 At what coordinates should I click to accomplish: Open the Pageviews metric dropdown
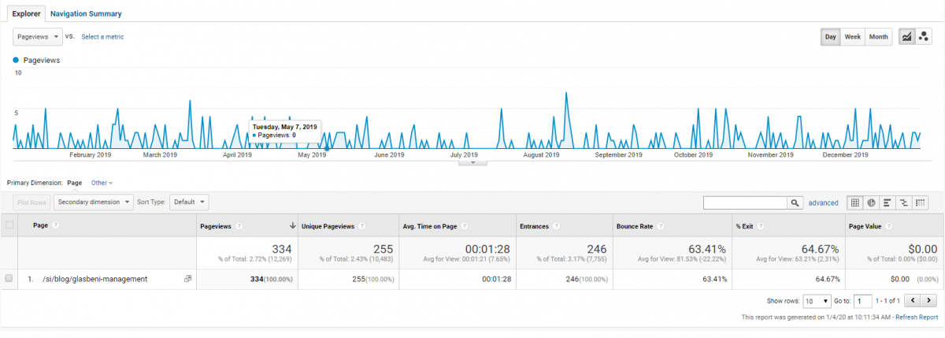[x=38, y=36]
